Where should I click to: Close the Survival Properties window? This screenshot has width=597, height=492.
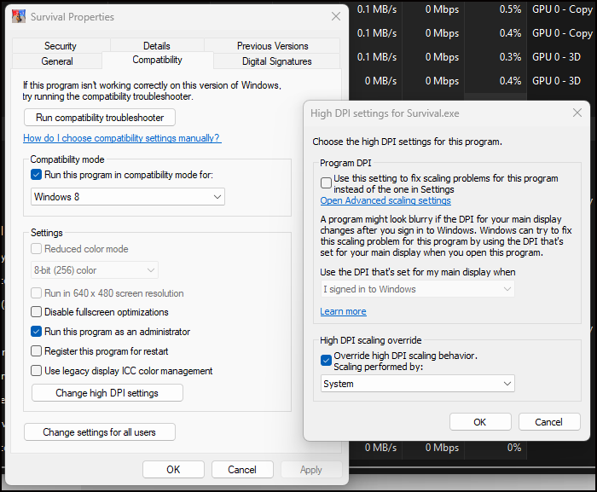[x=336, y=16]
